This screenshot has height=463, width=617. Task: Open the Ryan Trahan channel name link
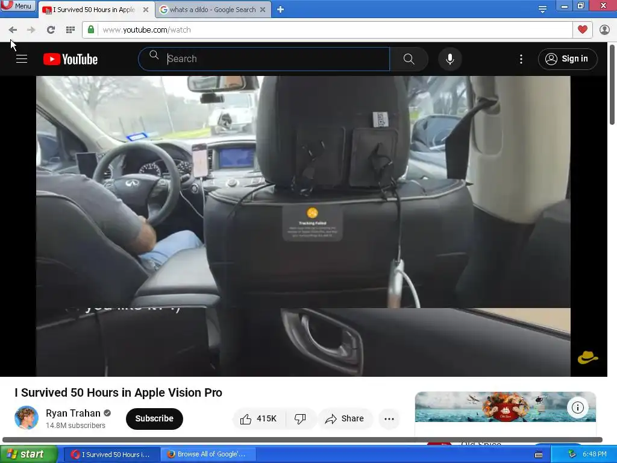73,413
